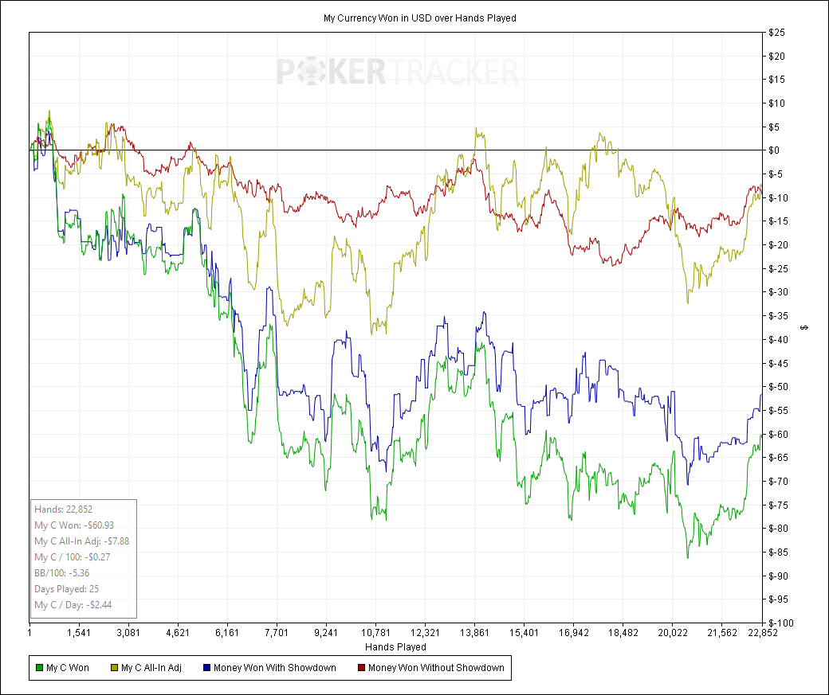Click the blue Money Won With Showdown swatch
Viewport: 829px width, 695px height.
click(x=206, y=668)
